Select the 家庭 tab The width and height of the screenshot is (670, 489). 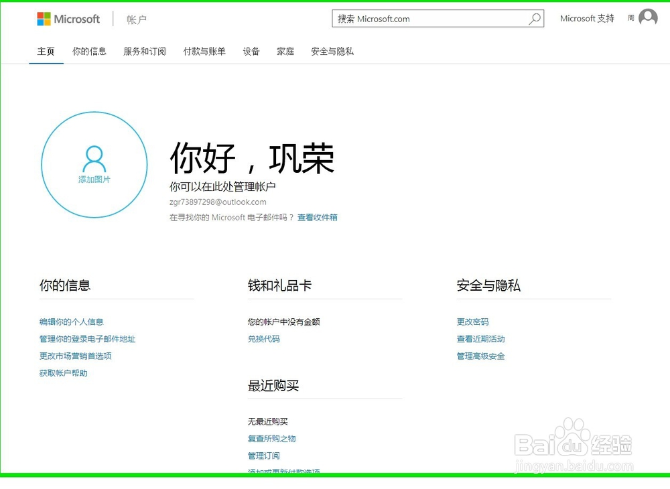pos(285,52)
